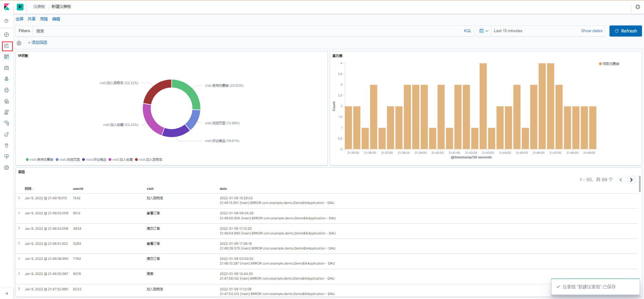
Task: Click 编辑 menu item
Action: click(56, 19)
